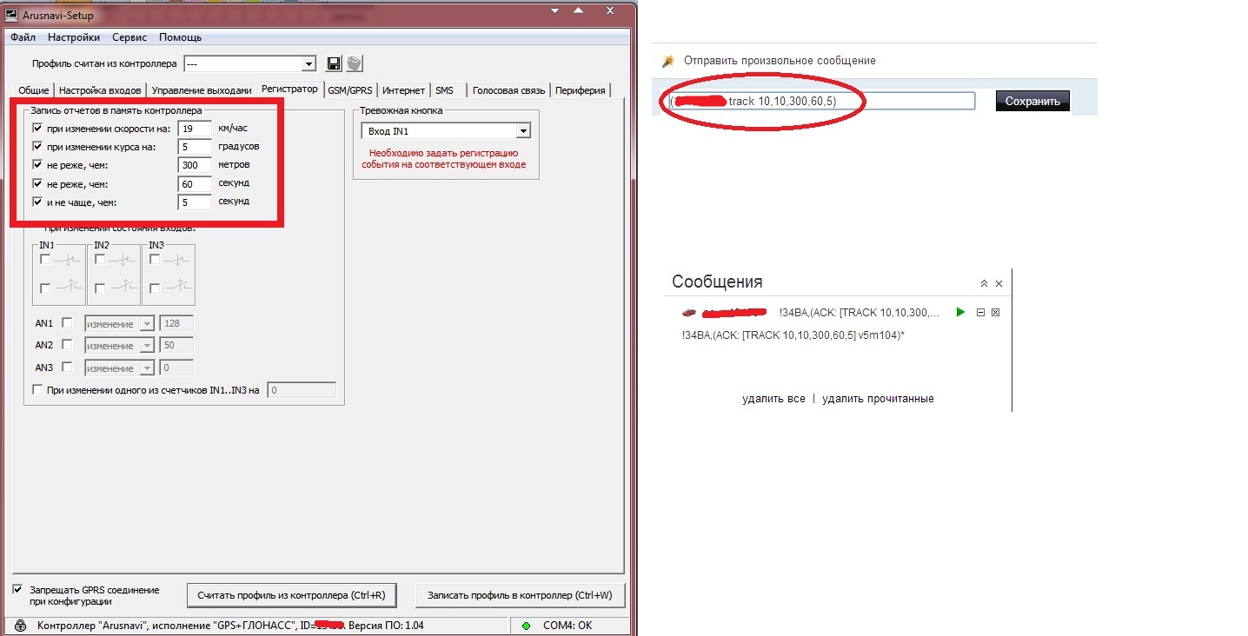The image size is (1248, 636).
Task: Collapse Сообщения panel with double chevron
Action: pyautogui.click(x=984, y=283)
